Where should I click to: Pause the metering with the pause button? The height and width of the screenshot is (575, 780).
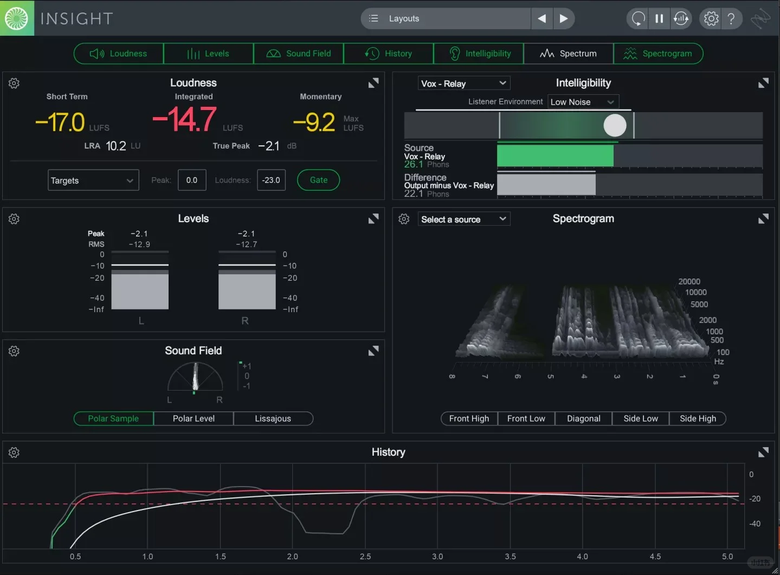click(659, 18)
